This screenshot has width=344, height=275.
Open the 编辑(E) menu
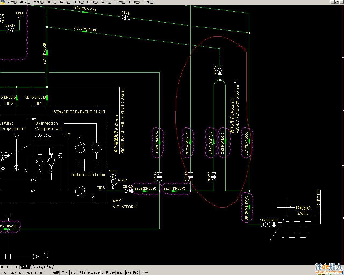[x=25, y=2]
